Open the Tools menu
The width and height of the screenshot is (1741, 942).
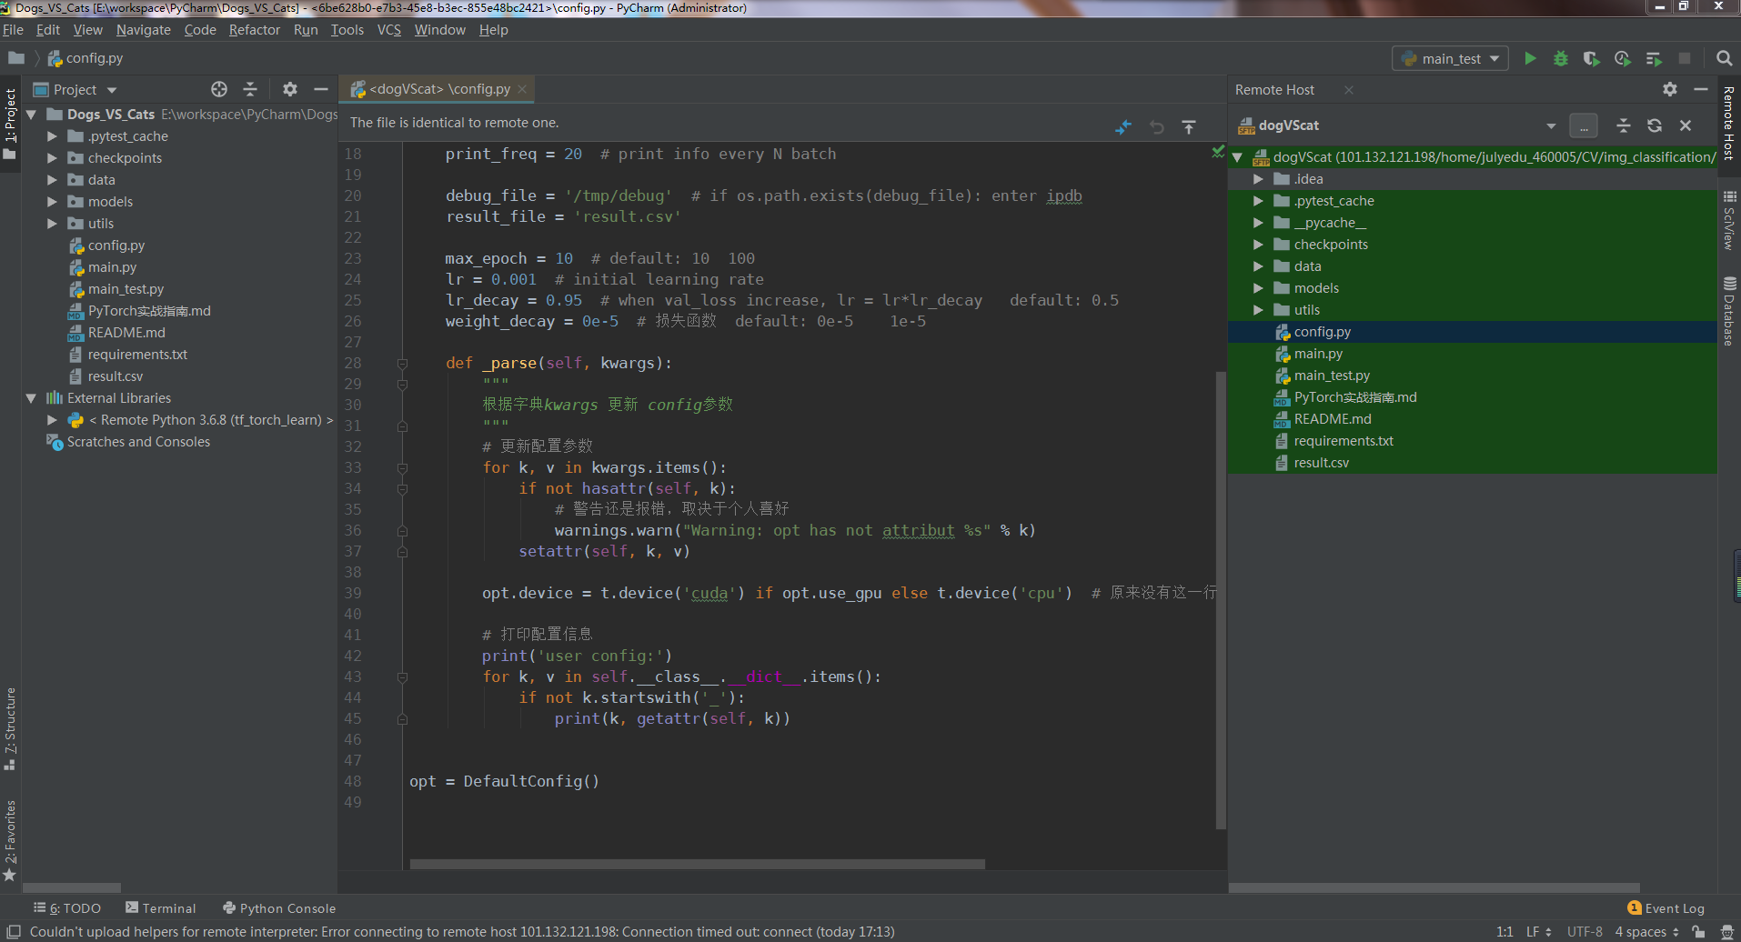pos(347,30)
